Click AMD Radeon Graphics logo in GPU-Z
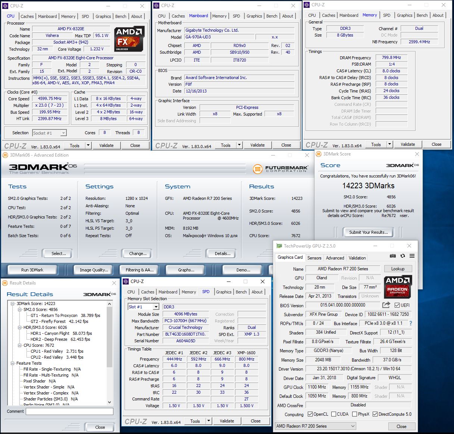Image resolution: width=454 pixels, height=434 pixels. click(398, 286)
